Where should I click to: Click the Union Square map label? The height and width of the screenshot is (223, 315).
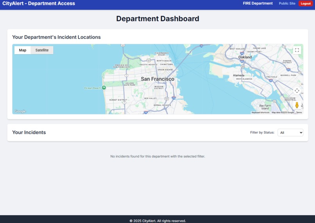coord(165,69)
